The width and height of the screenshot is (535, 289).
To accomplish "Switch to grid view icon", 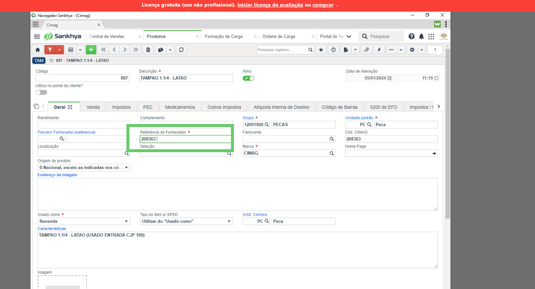I will coord(71,50).
